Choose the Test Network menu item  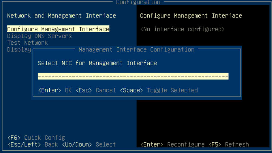click(x=27, y=43)
